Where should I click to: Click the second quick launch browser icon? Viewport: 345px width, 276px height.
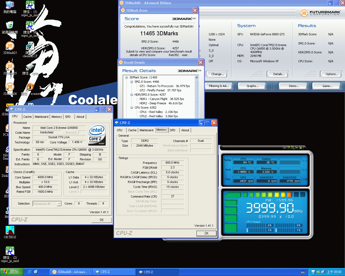pyautogui.click(x=36, y=272)
